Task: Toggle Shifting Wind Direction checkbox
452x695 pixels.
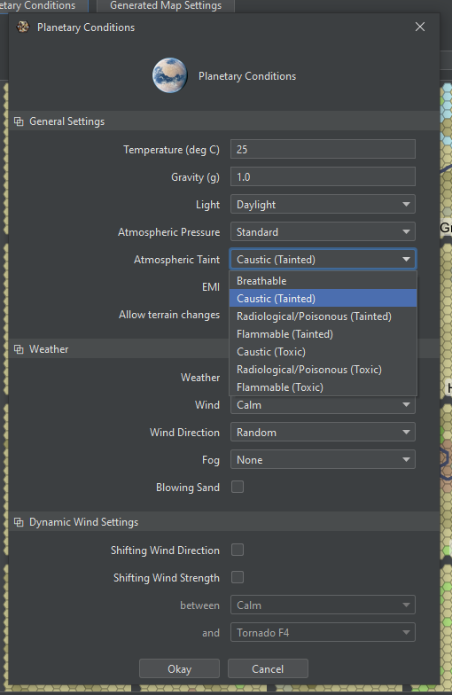Action: [x=238, y=550]
